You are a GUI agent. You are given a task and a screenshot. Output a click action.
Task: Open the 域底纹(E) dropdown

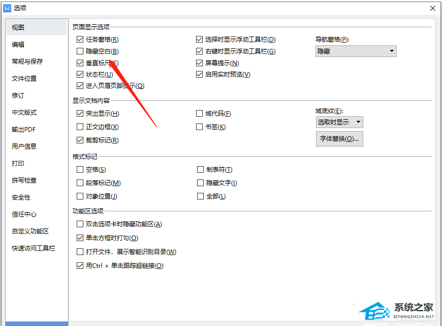pos(340,122)
